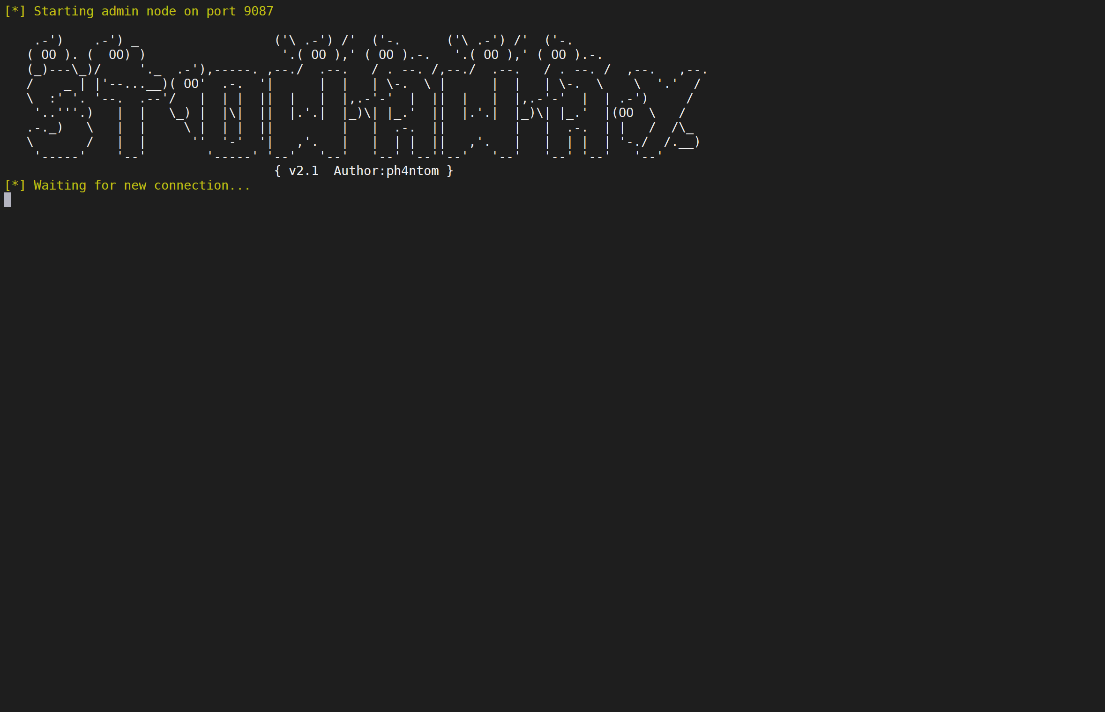This screenshot has width=1105, height=712.
Task: Click the ASCII art letter S in banner
Action: 60,98
